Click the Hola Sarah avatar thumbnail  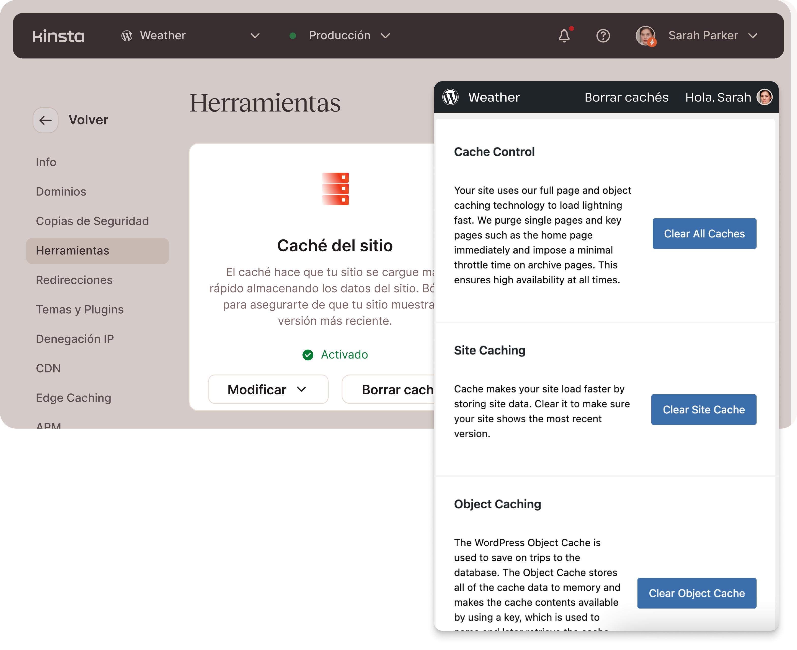point(764,97)
